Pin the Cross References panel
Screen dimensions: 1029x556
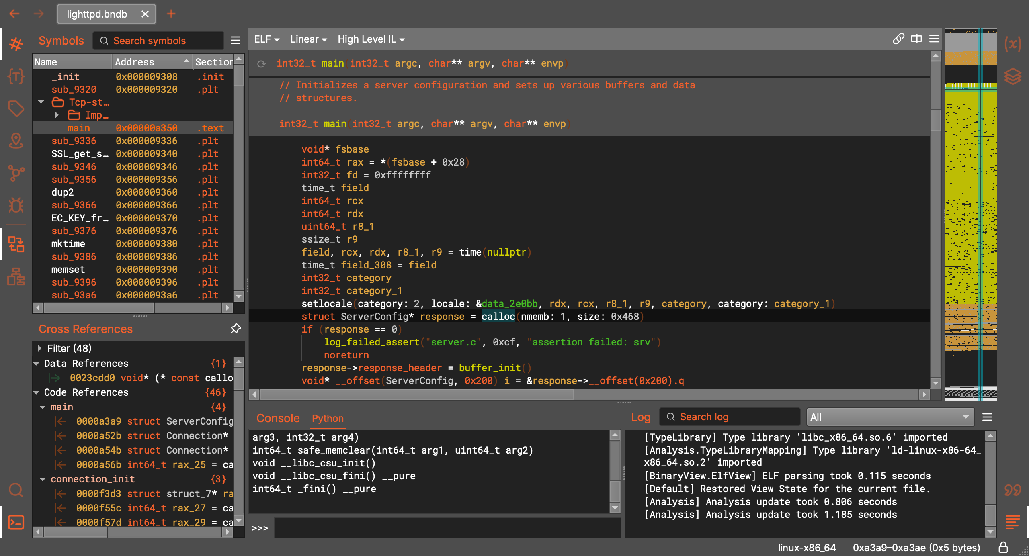[236, 329]
